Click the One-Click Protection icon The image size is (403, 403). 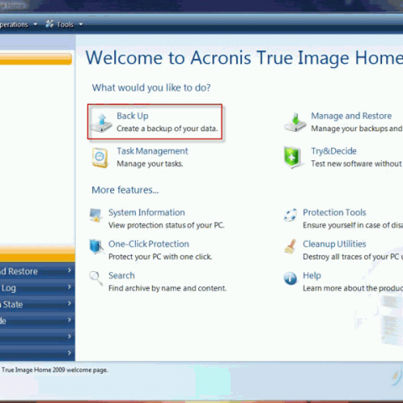tap(96, 246)
